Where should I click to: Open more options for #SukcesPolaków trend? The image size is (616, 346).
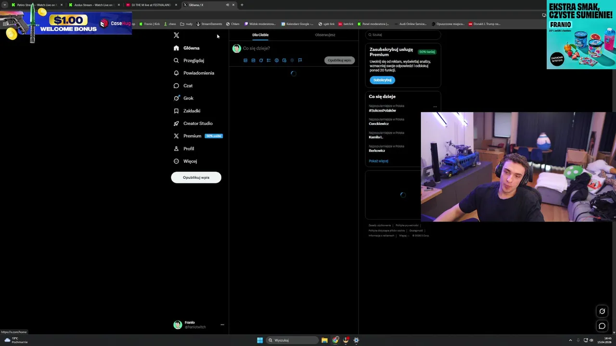click(x=435, y=107)
